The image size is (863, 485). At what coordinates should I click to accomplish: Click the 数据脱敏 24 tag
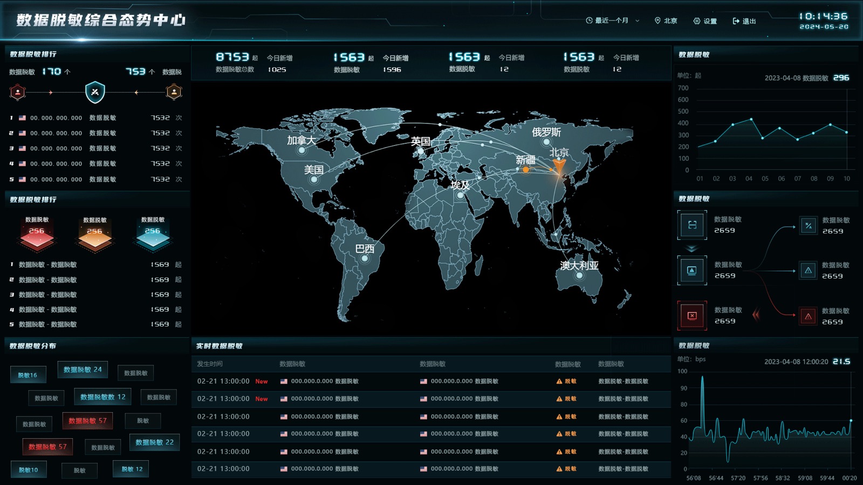point(83,370)
